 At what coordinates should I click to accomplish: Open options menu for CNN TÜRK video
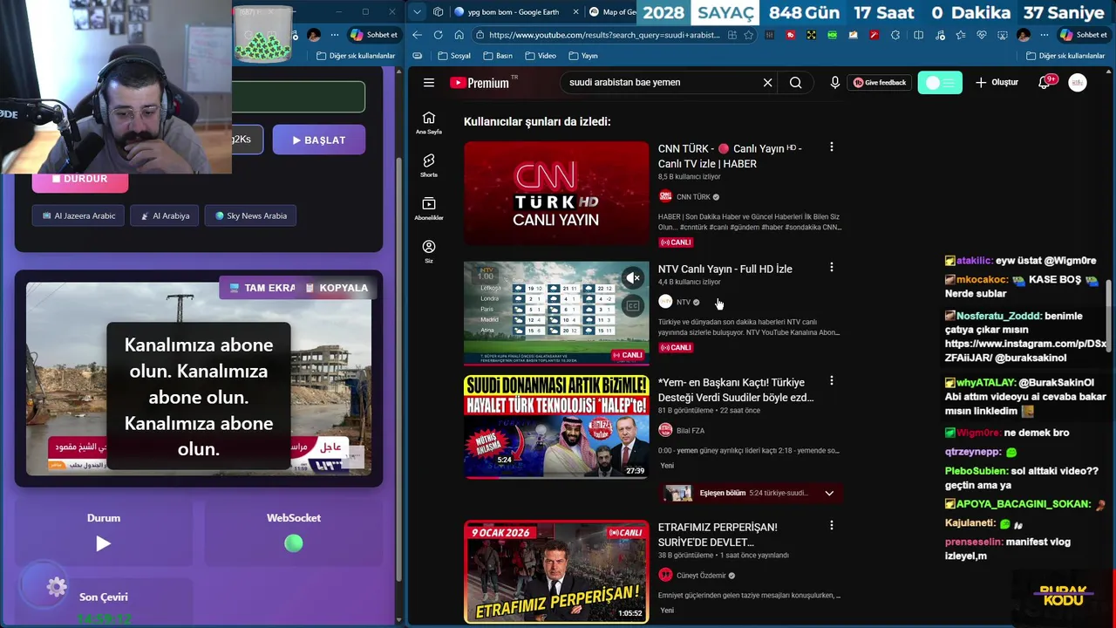tap(831, 147)
